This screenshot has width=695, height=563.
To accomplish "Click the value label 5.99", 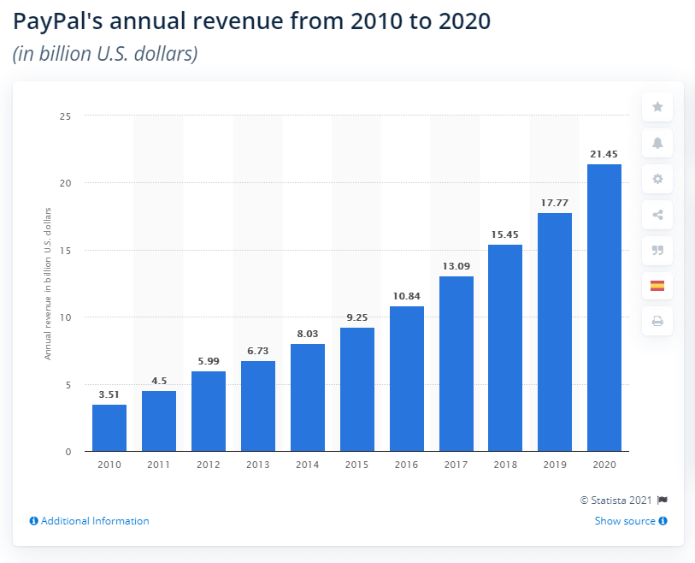I will point(209,361).
